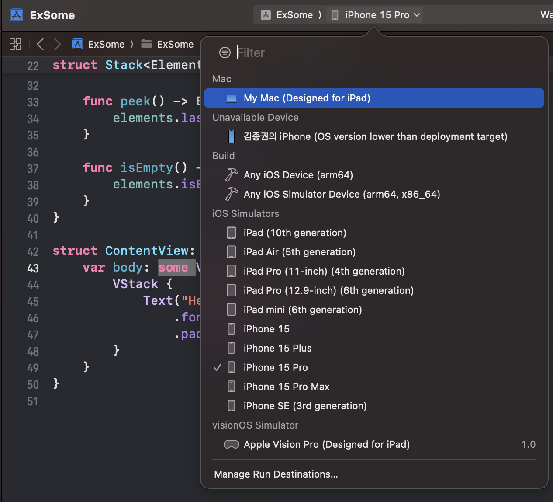Image resolution: width=553 pixels, height=502 pixels.
Task: Choose Any iOS Device (arm64)
Action: [x=374, y=175]
